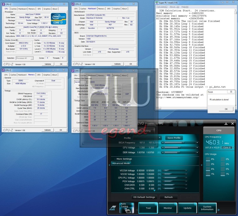This screenshot has width=238, height=216.
Task: Click OS Default Settings button
Action: tap(144, 197)
